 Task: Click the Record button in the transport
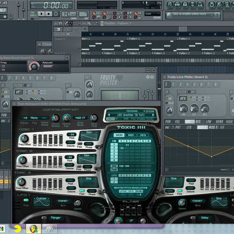tap(56, 14)
